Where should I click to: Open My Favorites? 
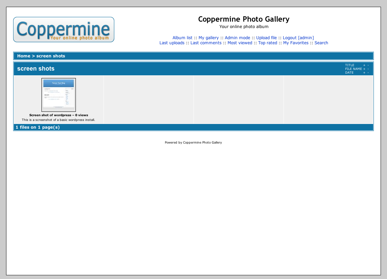pos(296,43)
